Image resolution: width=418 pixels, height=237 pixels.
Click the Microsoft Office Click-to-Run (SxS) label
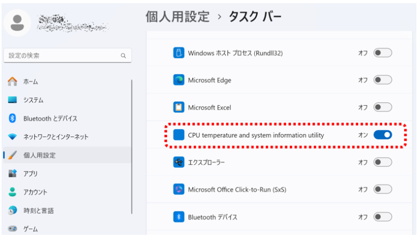coord(237,189)
